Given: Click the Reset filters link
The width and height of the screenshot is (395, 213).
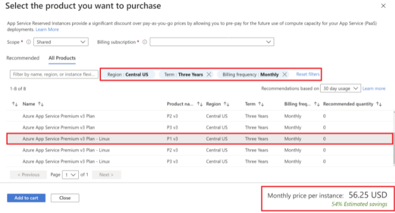Looking at the screenshot, I should click(307, 74).
